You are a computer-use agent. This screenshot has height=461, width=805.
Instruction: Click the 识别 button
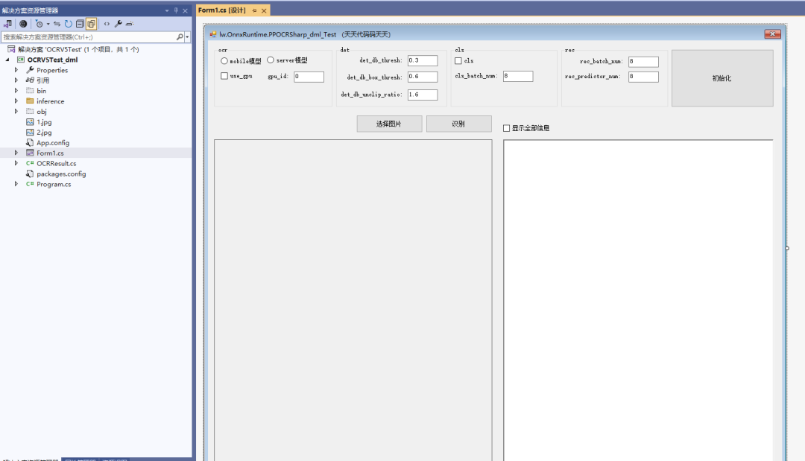(x=458, y=124)
